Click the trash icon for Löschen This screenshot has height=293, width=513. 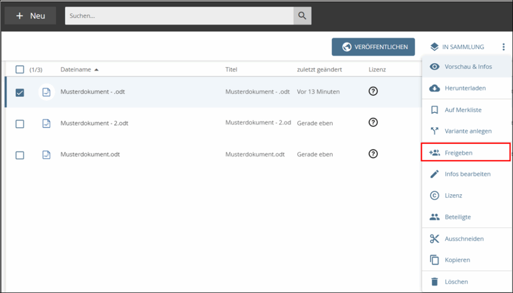tap(434, 282)
